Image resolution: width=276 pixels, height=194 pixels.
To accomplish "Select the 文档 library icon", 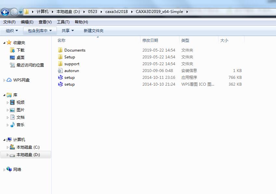I will click(x=12, y=117).
